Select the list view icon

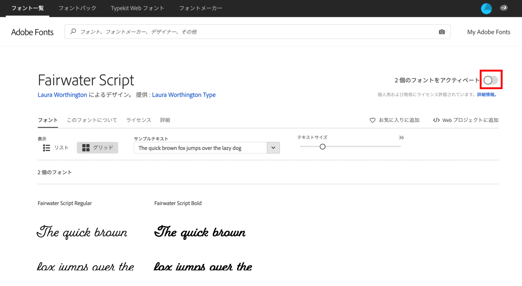click(47, 148)
